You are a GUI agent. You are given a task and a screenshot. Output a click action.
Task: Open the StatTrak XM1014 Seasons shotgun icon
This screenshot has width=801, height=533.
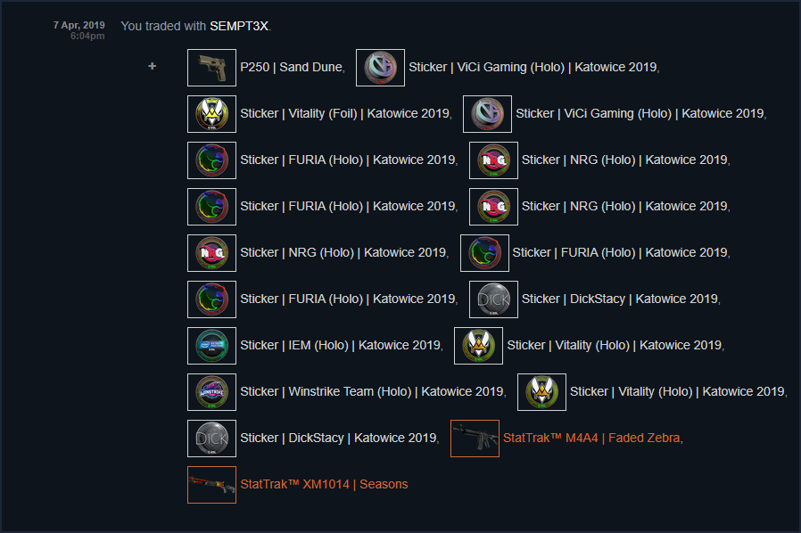point(211,485)
